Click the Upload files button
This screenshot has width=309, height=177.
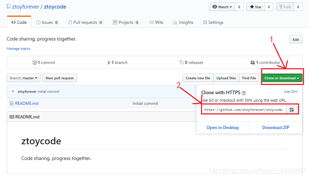pyautogui.click(x=226, y=78)
